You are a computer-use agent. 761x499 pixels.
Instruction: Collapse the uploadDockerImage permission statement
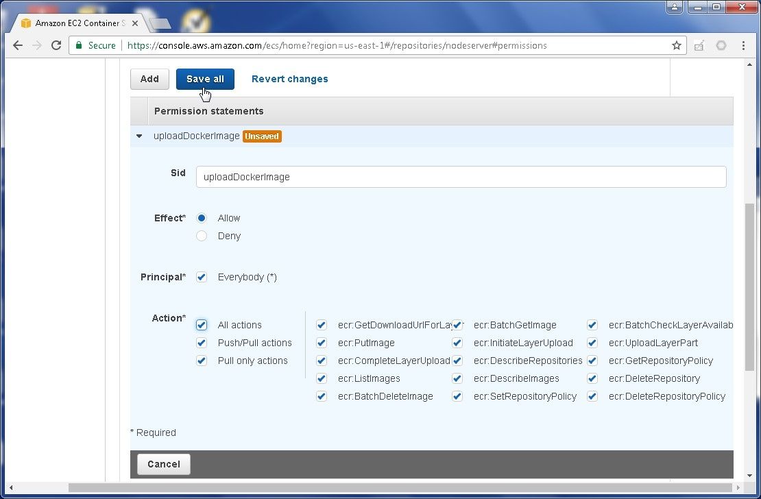(x=139, y=136)
